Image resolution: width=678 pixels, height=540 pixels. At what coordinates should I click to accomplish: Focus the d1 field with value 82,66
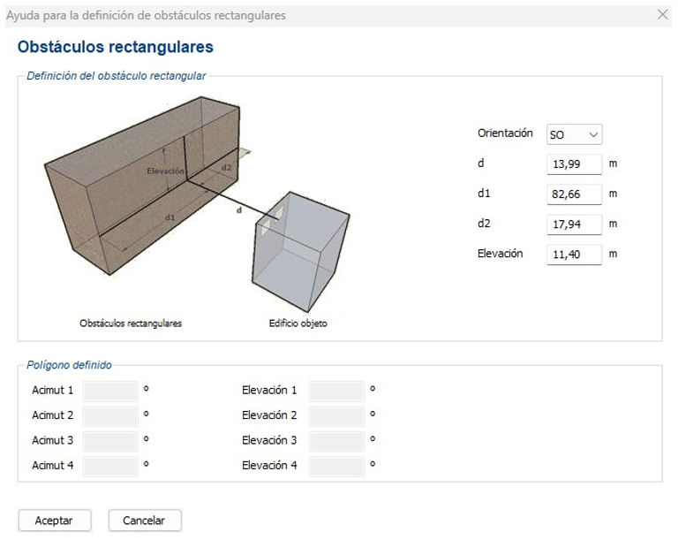[574, 194]
